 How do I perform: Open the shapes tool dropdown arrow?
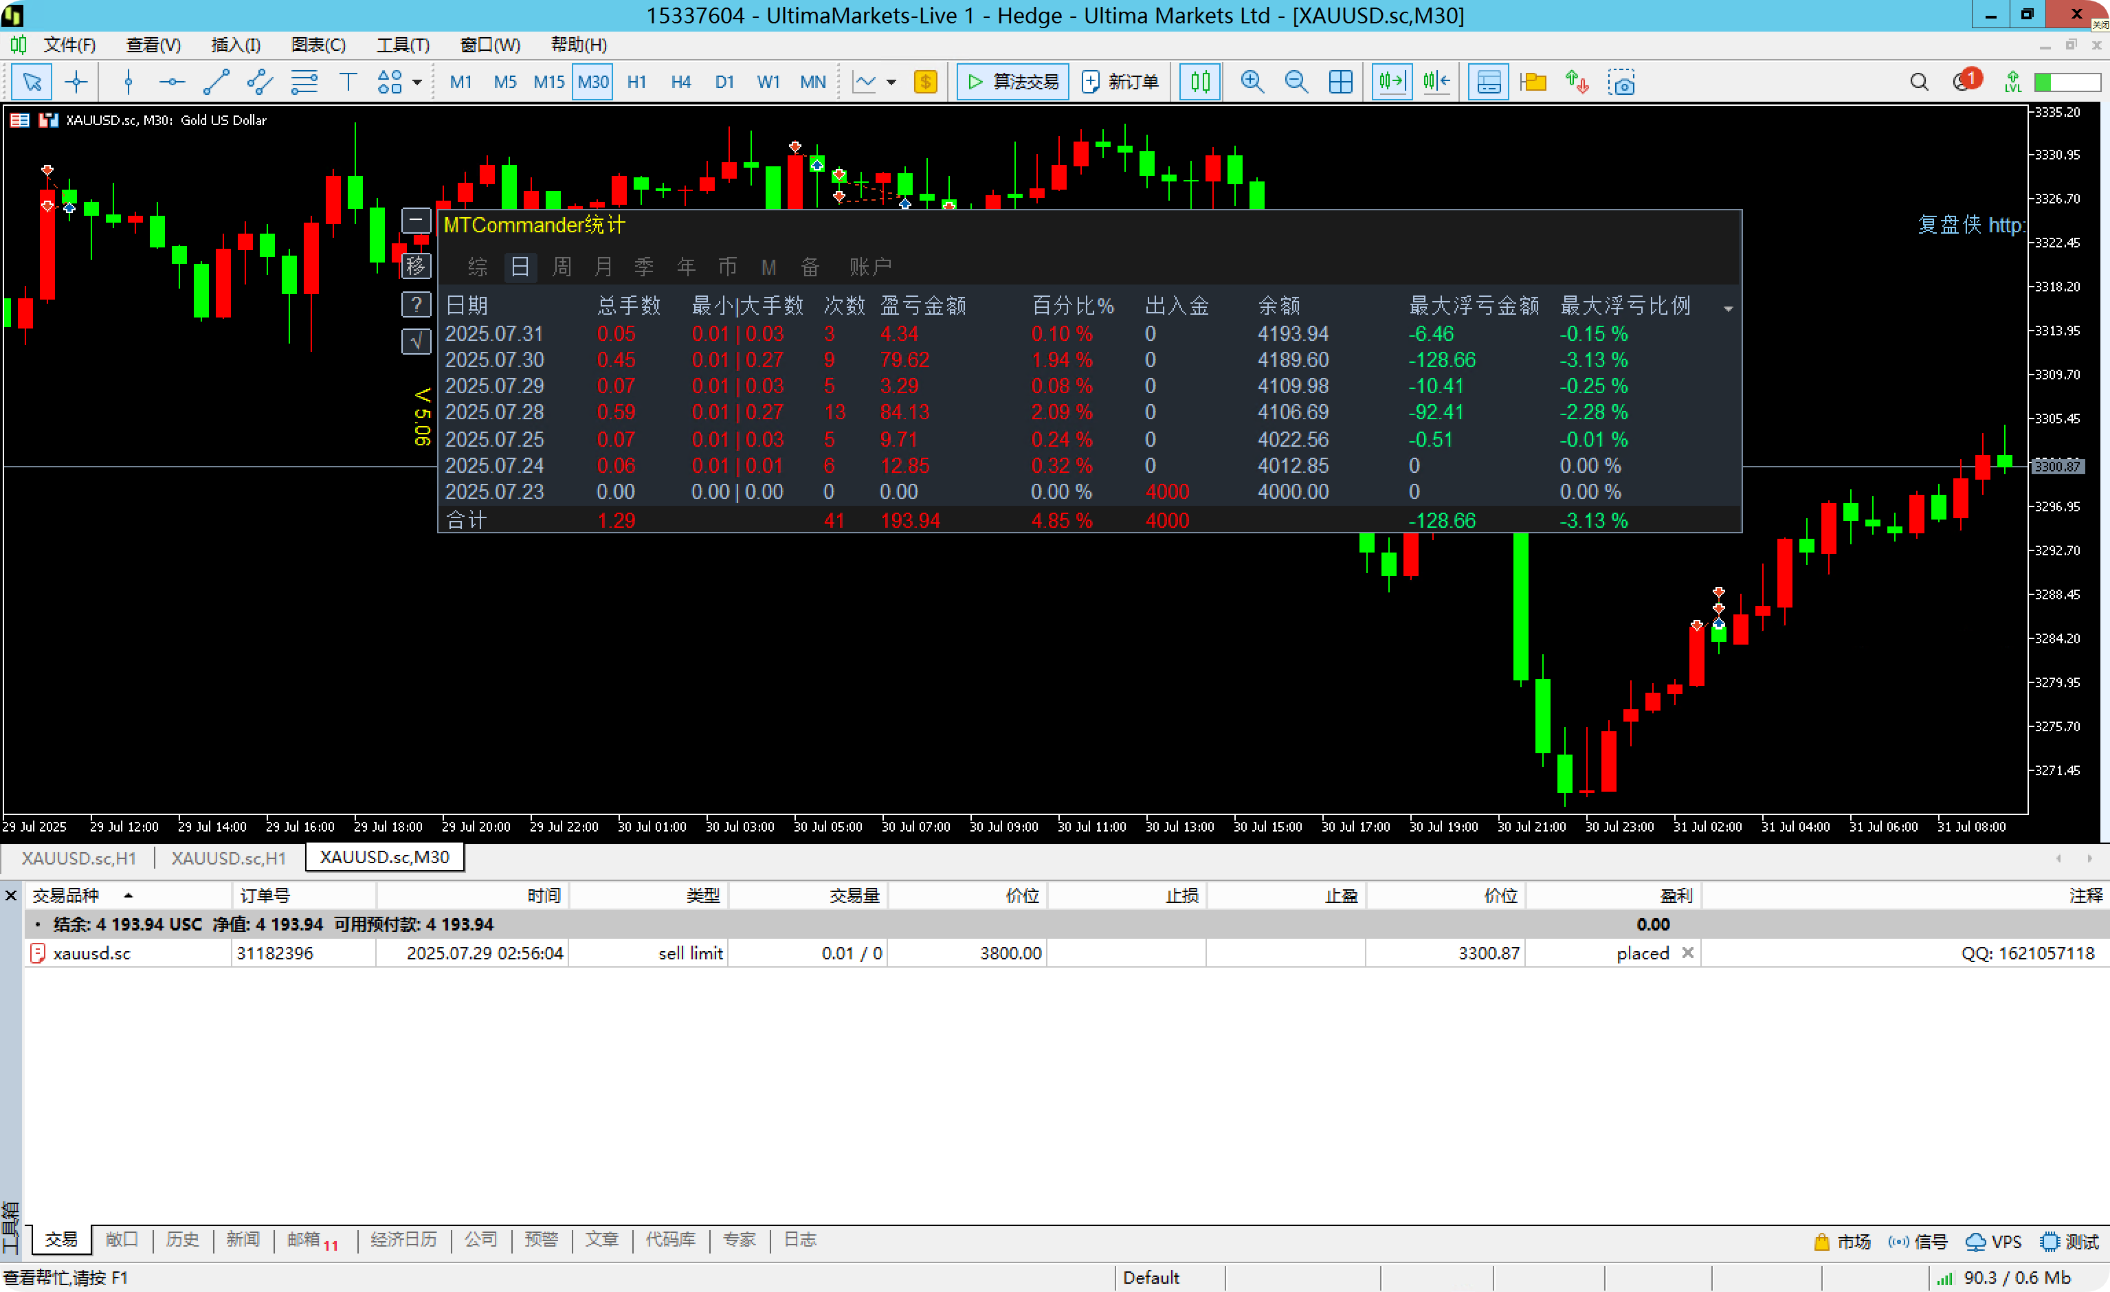point(417,83)
